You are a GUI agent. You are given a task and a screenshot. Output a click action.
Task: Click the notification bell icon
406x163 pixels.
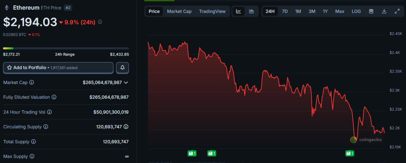tap(123, 68)
